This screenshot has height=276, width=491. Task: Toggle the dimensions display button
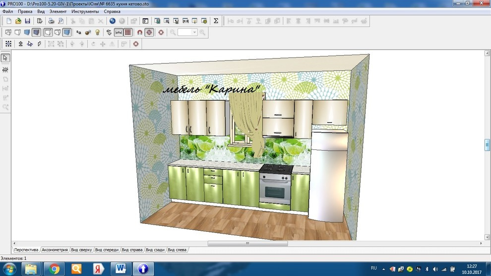point(119,32)
